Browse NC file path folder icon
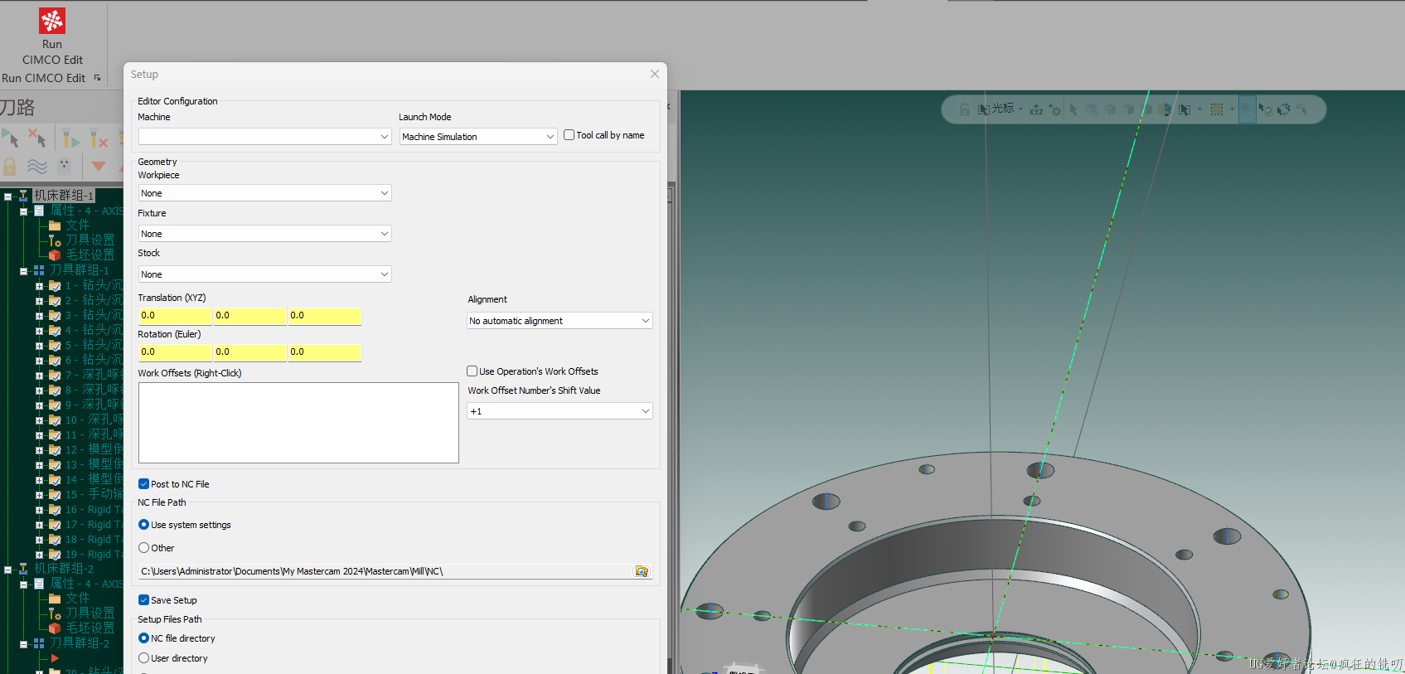This screenshot has width=1405, height=674. click(x=642, y=571)
